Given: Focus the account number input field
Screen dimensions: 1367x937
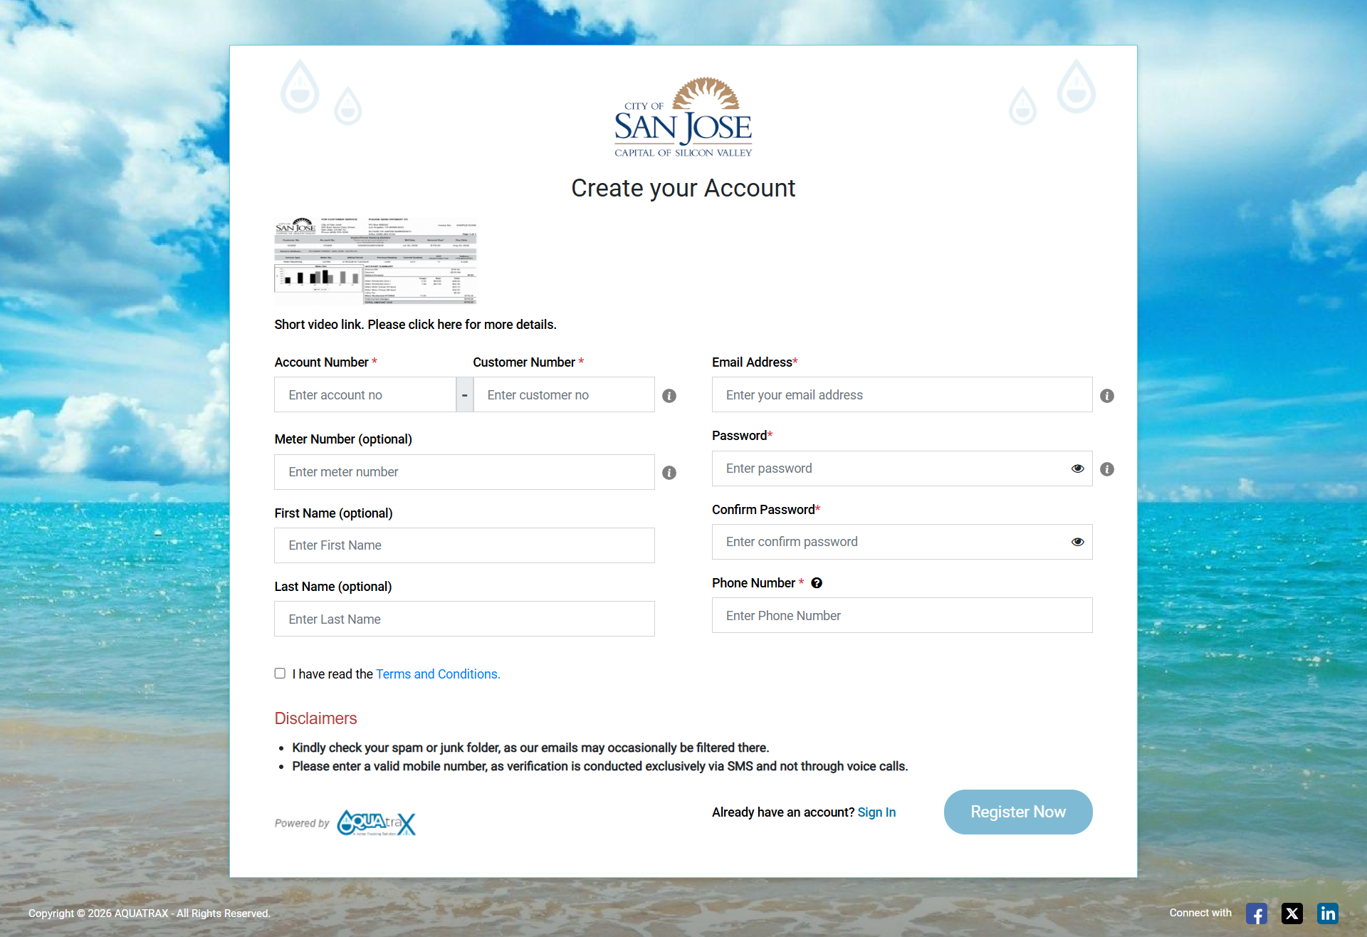Looking at the screenshot, I should (365, 395).
